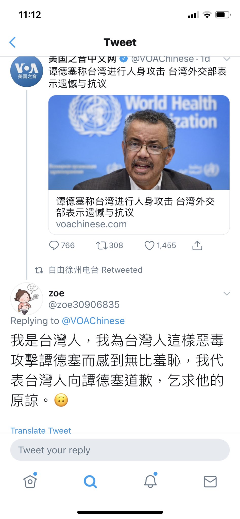Tap the verified badge next to VOA name

(x=124, y=59)
